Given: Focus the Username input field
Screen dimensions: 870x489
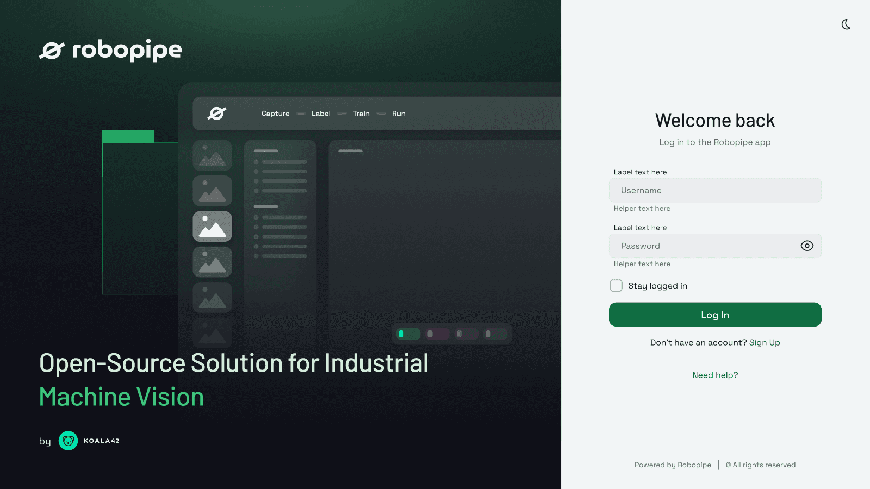Looking at the screenshot, I should point(715,191).
